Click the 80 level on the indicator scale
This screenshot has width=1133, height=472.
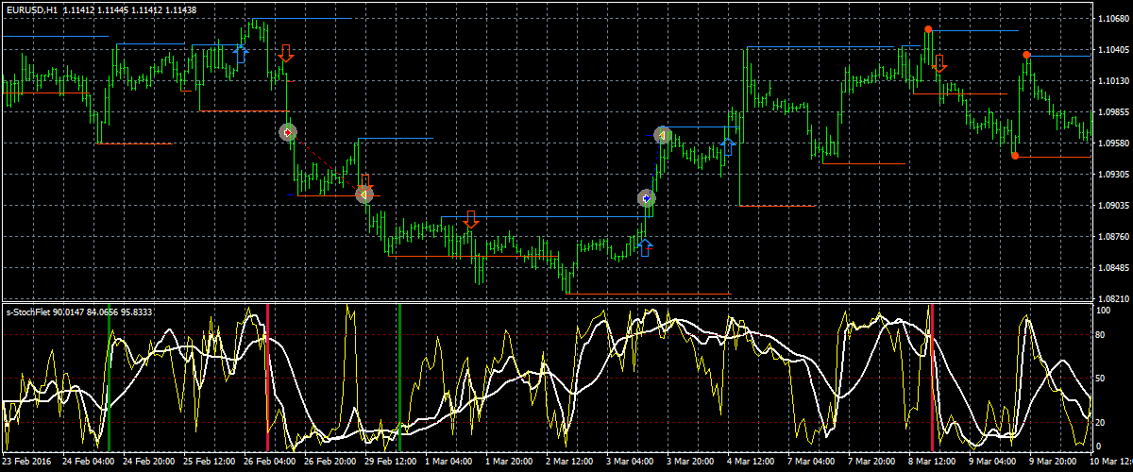(1100, 334)
